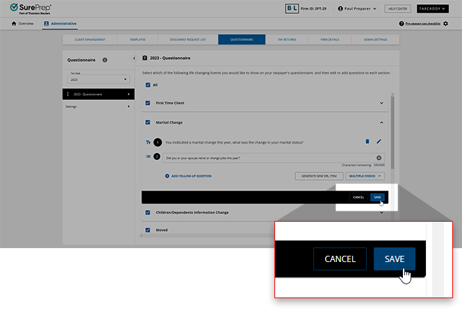Uncheck the First Time Client checkbox
Screen dimensions: 462x310
click(x=148, y=103)
